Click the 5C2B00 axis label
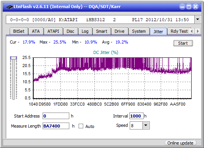Image resolution: width=204 pixels, height=148 pixels. pos(111,104)
